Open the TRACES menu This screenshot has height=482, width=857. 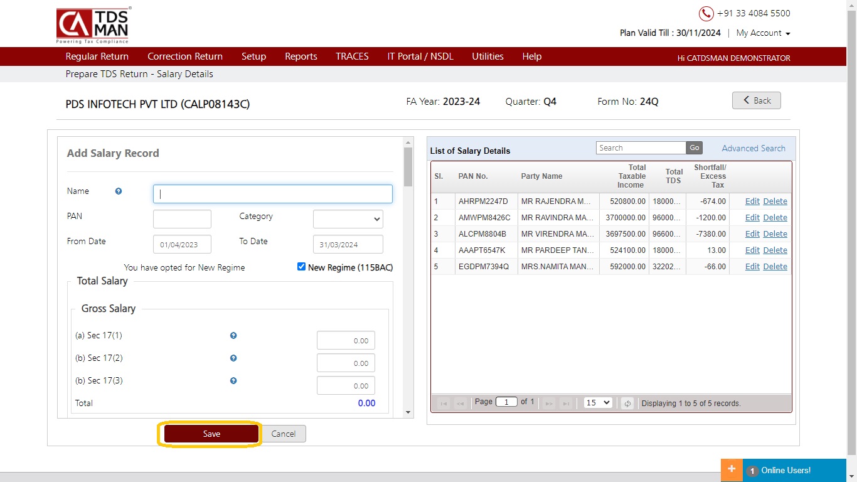coord(352,56)
